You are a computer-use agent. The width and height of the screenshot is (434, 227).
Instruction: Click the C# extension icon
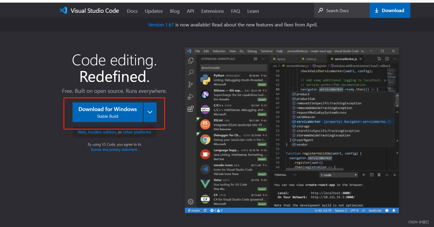205,199
